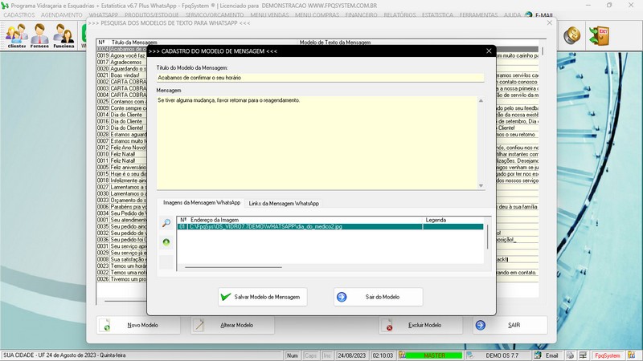Screen dimensions: 643x361
Task: Click the Excluir Modelo button
Action: (420, 325)
